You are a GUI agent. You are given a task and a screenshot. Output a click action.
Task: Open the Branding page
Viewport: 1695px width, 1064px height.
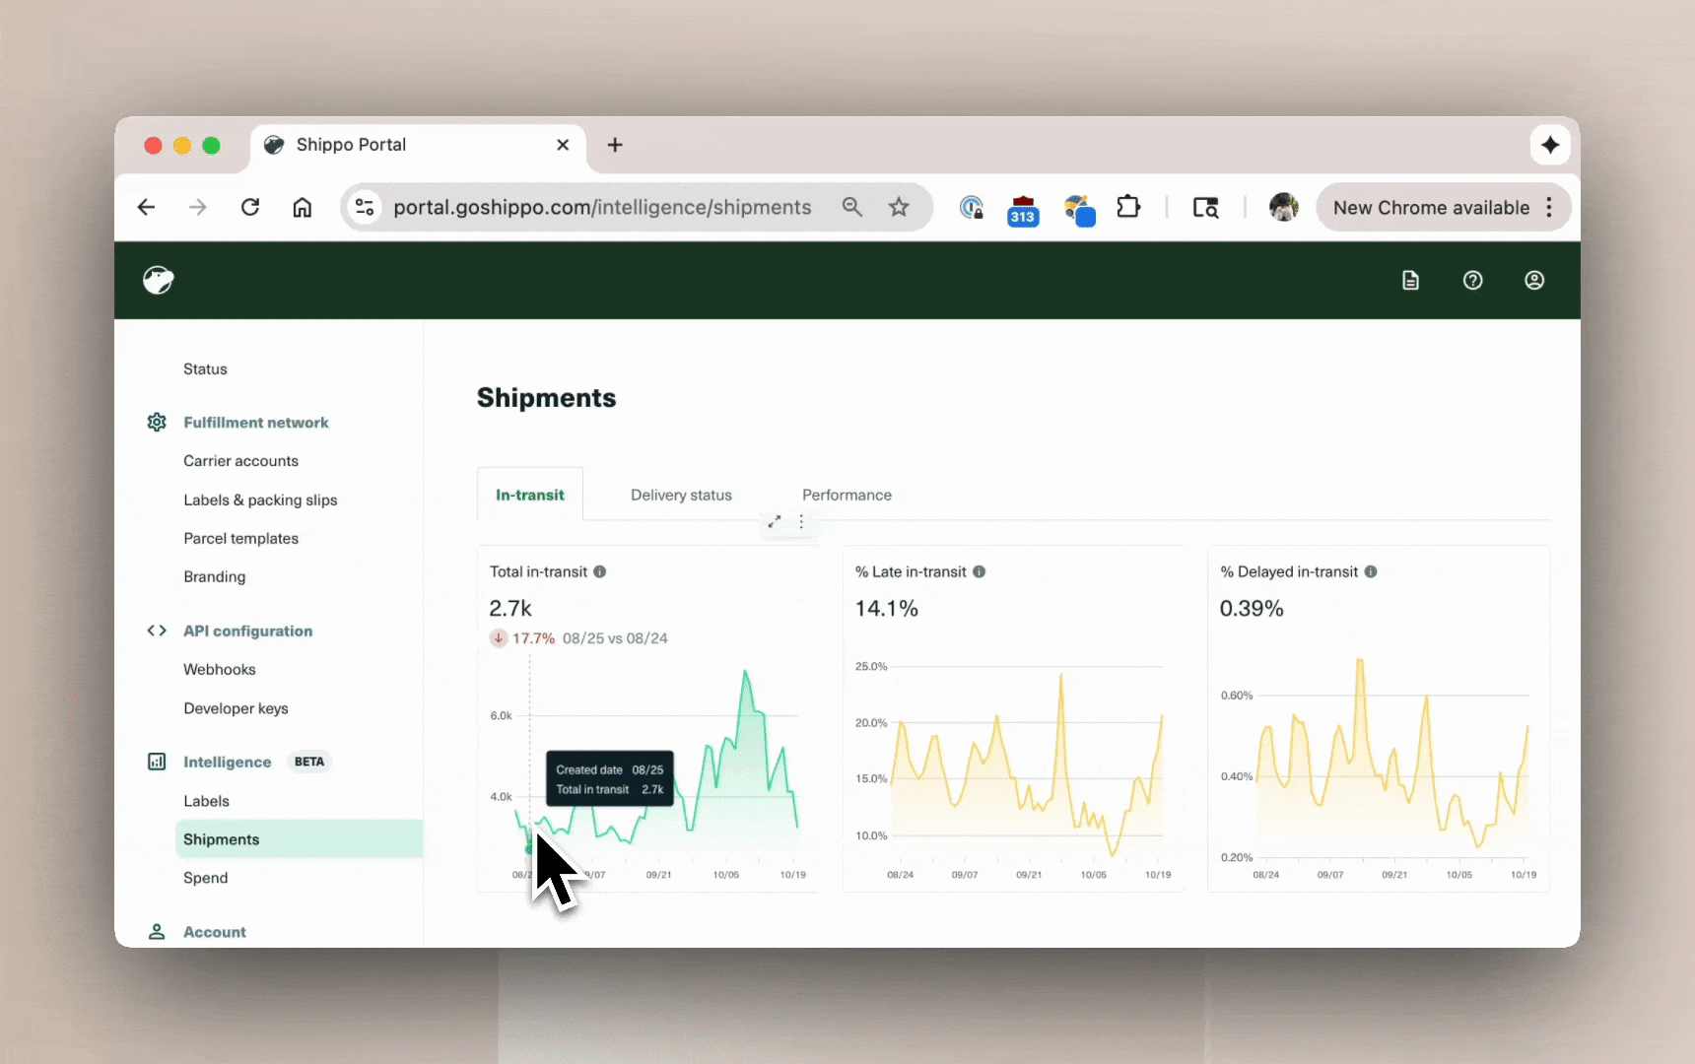tap(214, 577)
